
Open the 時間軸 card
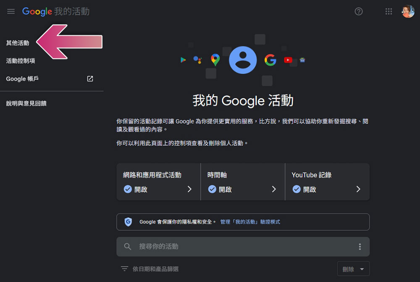pyautogui.click(x=243, y=182)
